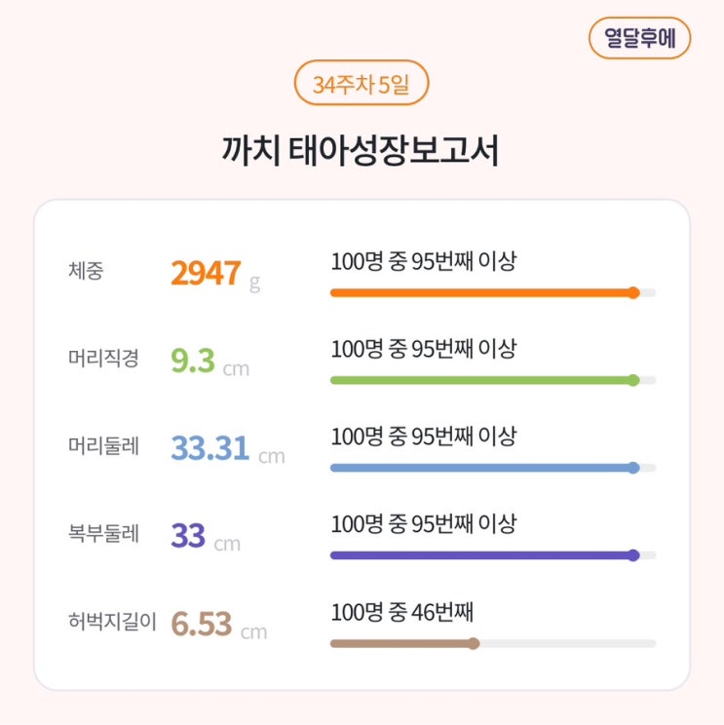Click the 9.3 cm head diameter value
Image resolution: width=724 pixels, height=725 pixels.
tap(209, 362)
